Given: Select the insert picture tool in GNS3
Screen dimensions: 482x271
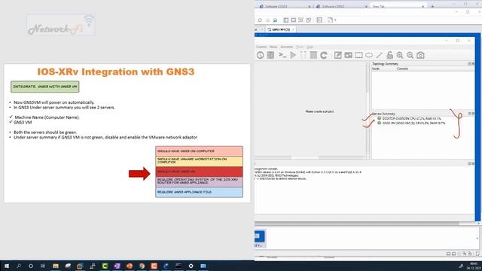Looking at the screenshot, I should [x=348, y=55].
